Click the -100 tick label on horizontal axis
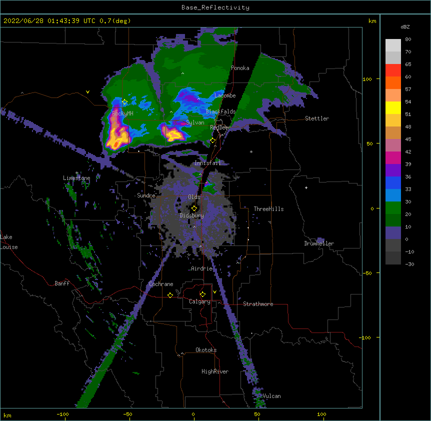This screenshot has width=431, height=421. click(62, 414)
